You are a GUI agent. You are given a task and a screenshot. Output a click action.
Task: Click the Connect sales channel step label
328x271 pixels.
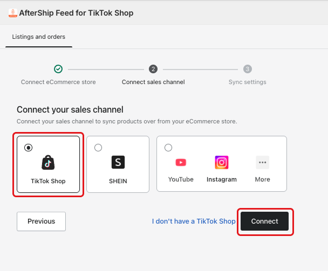click(153, 82)
